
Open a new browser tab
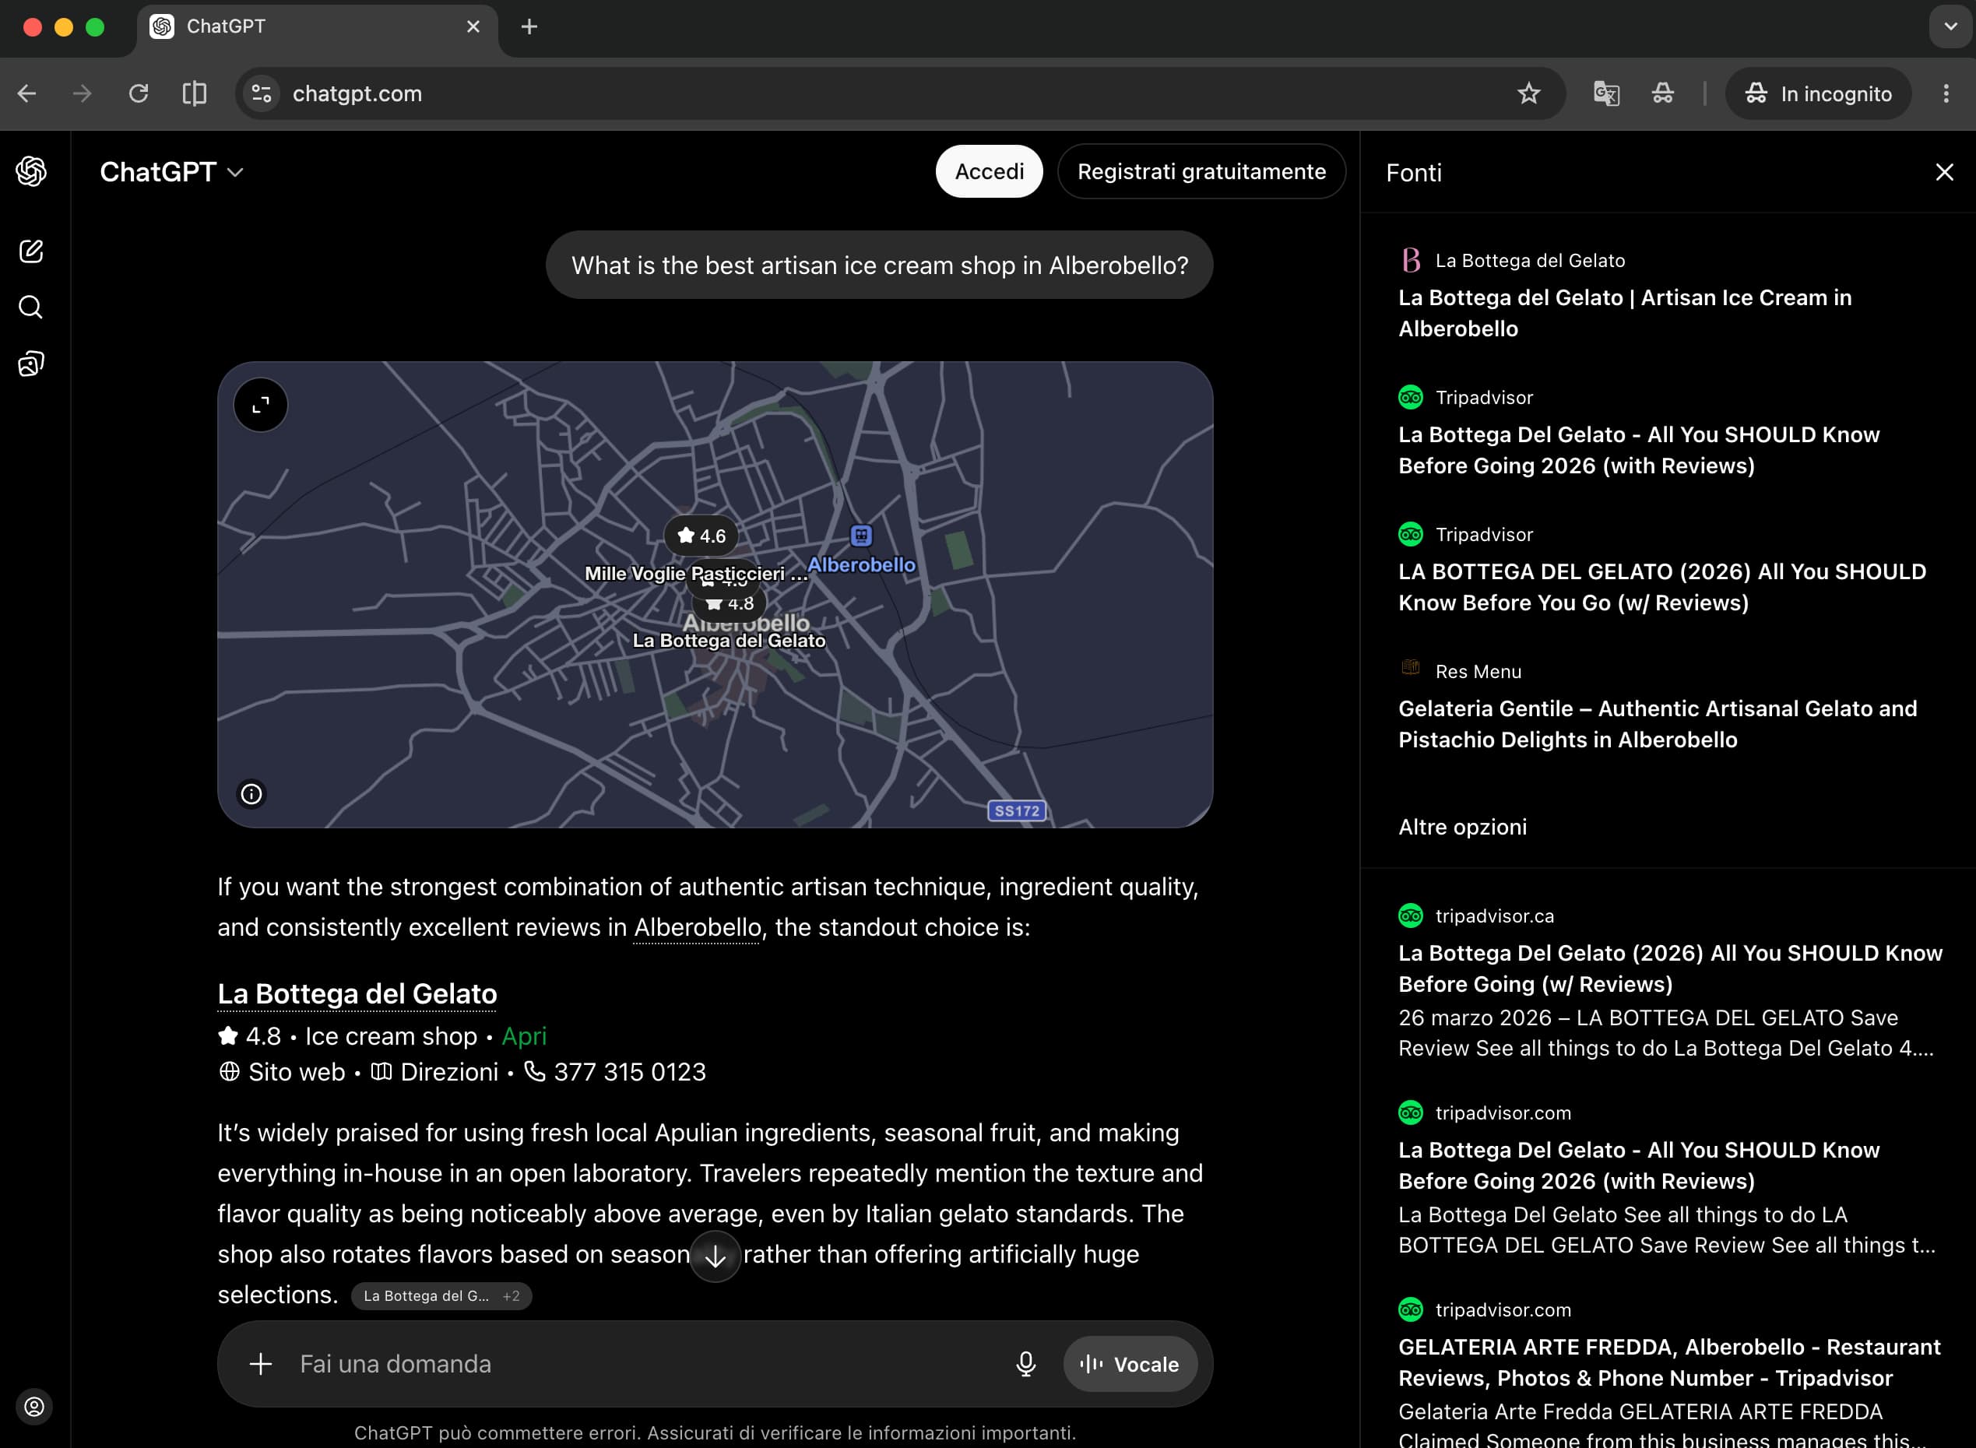[x=529, y=27]
